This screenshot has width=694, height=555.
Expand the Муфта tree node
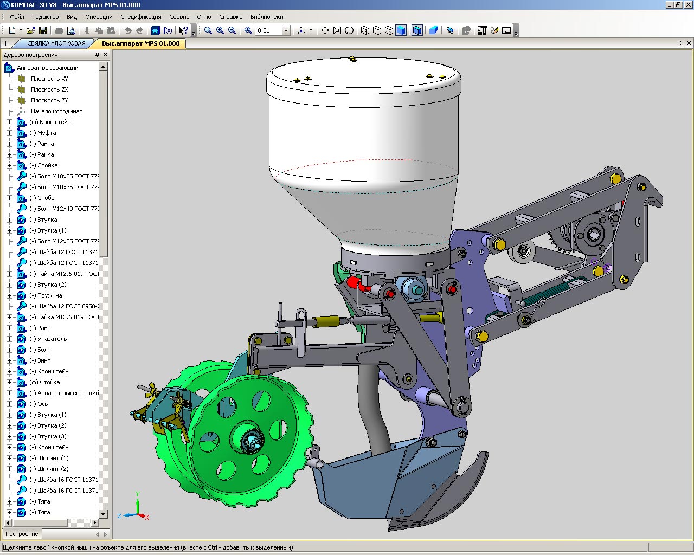9,133
